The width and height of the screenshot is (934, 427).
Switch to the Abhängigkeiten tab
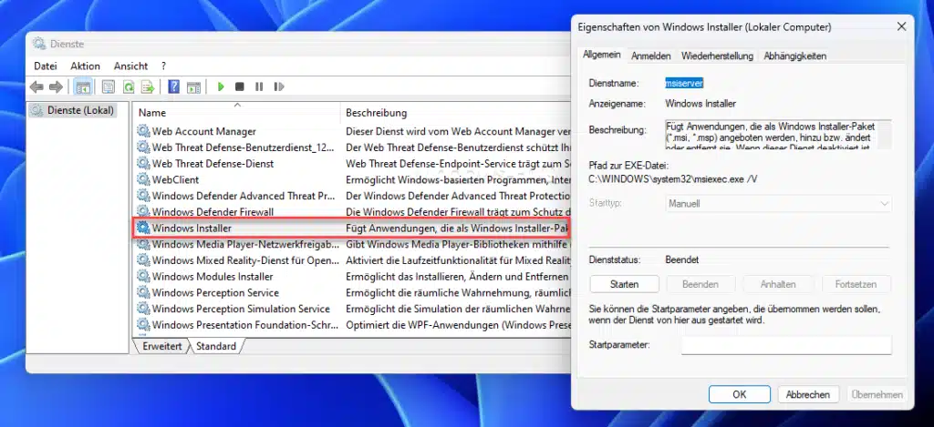[x=794, y=56]
